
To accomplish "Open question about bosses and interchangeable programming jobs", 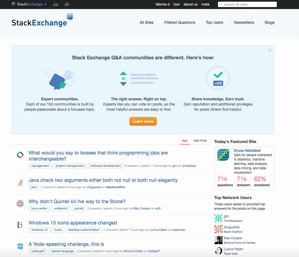I will click(x=98, y=156).
